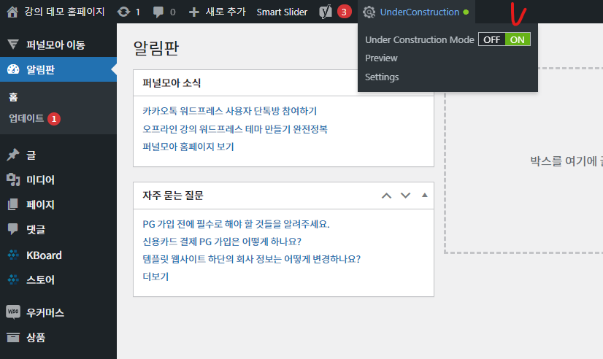Click the Woo icon next to 우커머스
603x359 pixels.
pyautogui.click(x=13, y=312)
